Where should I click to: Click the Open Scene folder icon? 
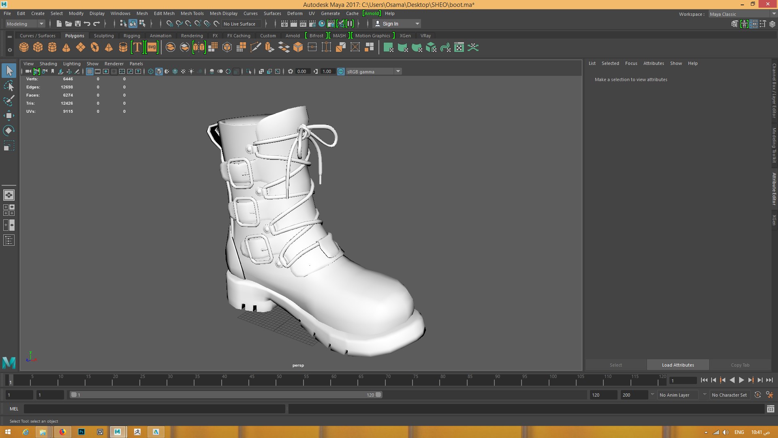tap(68, 24)
